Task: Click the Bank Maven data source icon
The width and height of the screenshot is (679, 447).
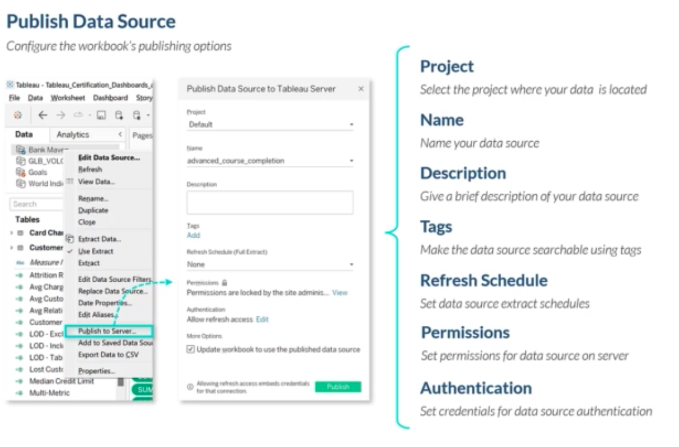Action: tap(21, 149)
